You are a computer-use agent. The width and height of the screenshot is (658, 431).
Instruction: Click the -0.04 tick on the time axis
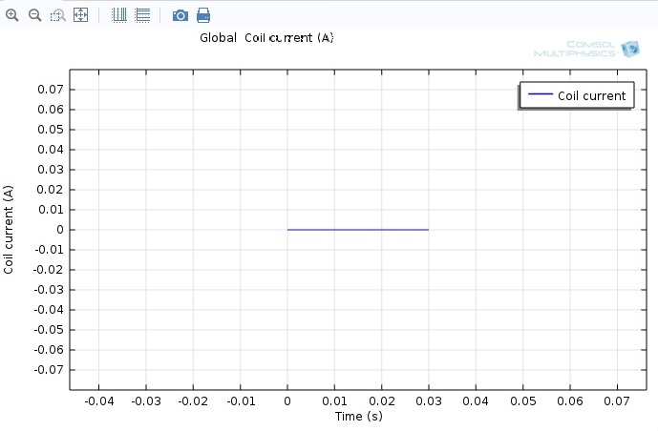[x=97, y=402]
